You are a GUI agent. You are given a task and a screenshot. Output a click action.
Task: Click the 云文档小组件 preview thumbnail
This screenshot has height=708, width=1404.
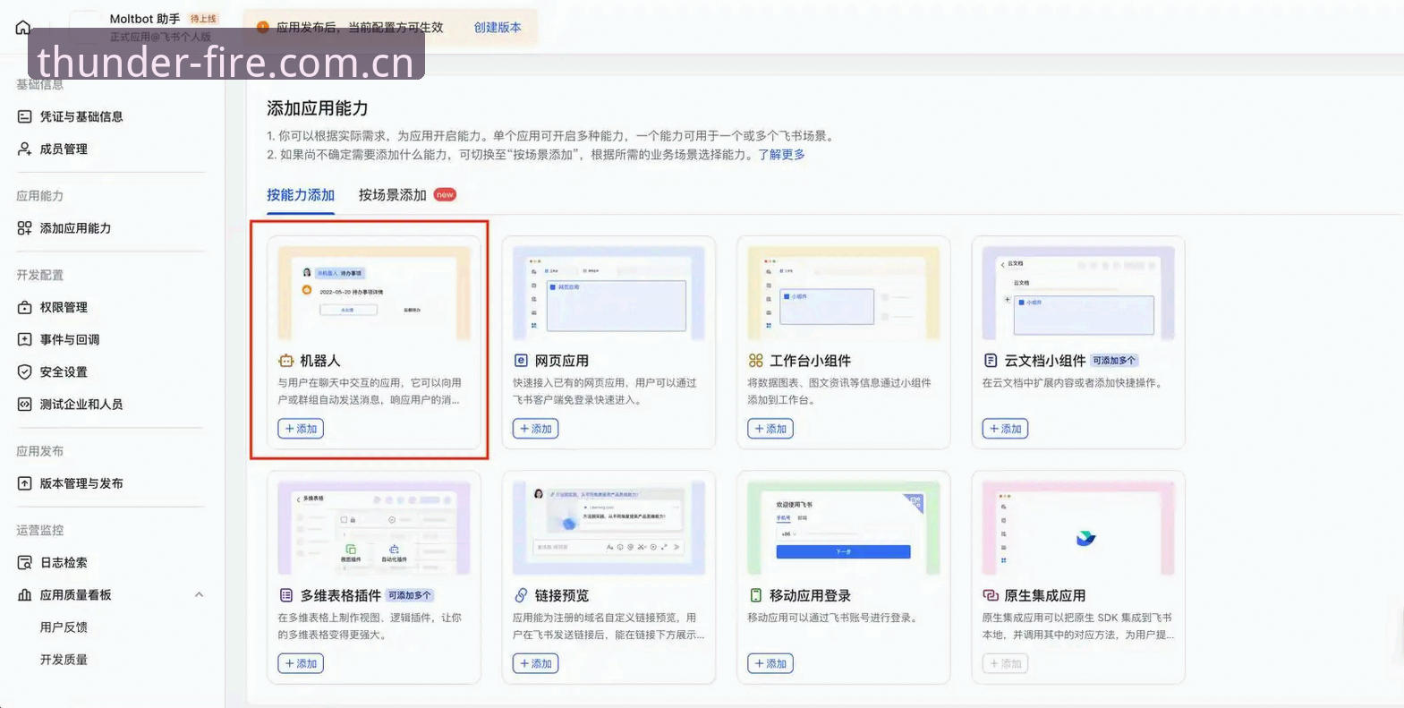pyautogui.click(x=1078, y=294)
